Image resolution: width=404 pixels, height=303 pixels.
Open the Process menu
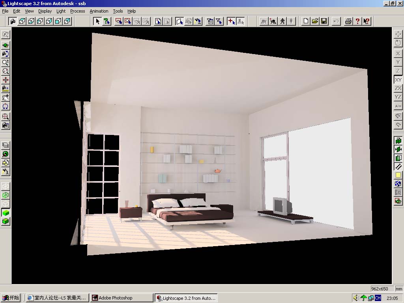click(78, 11)
